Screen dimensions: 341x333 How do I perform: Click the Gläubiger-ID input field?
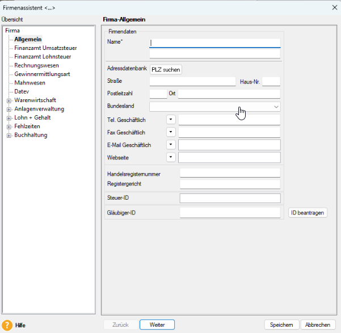pyautogui.click(x=230, y=213)
